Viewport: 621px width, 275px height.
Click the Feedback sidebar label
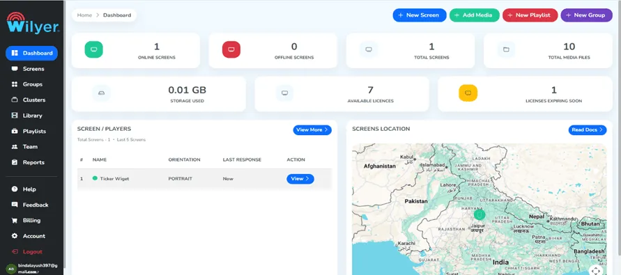36,205
